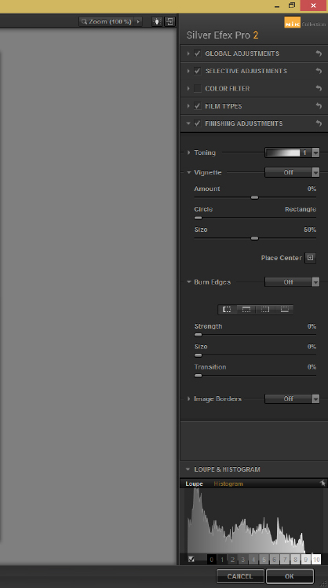The height and width of the screenshot is (588, 328).
Task: Reset Finishing Adjustments with its arrow icon
Action: point(319,123)
